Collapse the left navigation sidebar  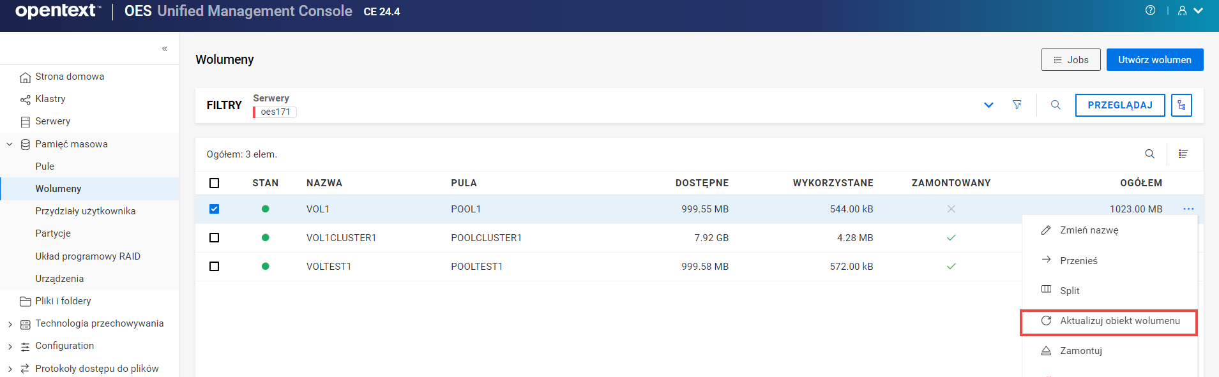[165, 48]
